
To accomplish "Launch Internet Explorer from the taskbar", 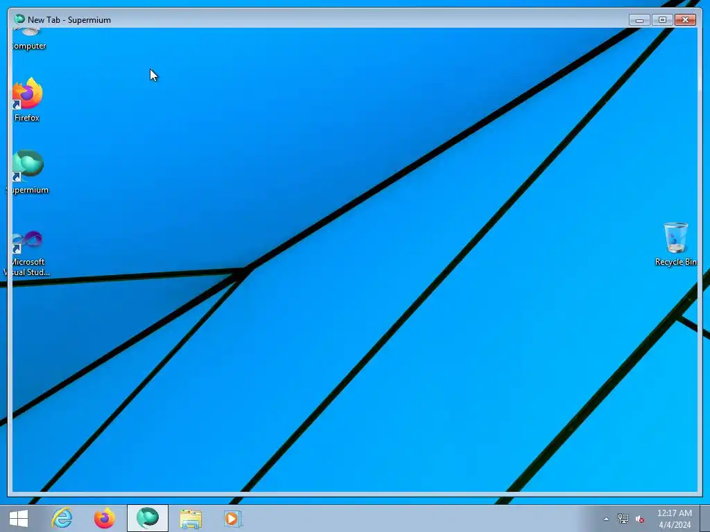I will (62, 518).
